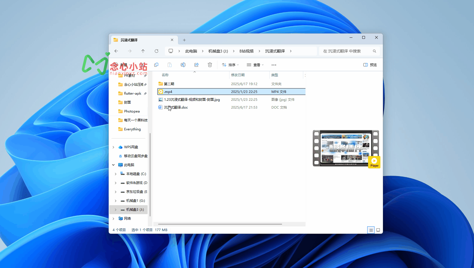The image size is (474, 268).
Task: Click 沉浸式翻译 in the breadcrumb
Action: (x=275, y=51)
